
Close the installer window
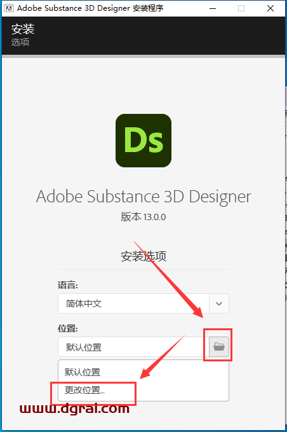tap(270, 8)
